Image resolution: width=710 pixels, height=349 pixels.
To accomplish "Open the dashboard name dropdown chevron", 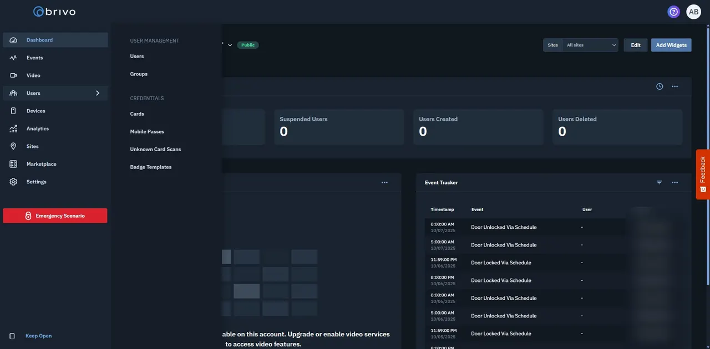I will pos(230,45).
